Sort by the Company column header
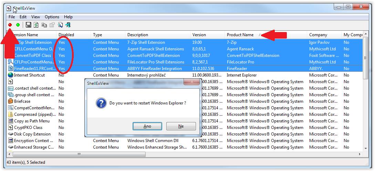The width and height of the screenshot is (375, 171). coord(324,35)
